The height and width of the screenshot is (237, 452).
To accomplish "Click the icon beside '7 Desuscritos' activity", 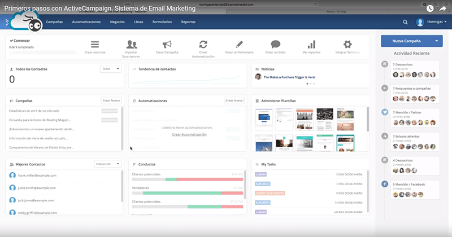I will [385, 64].
